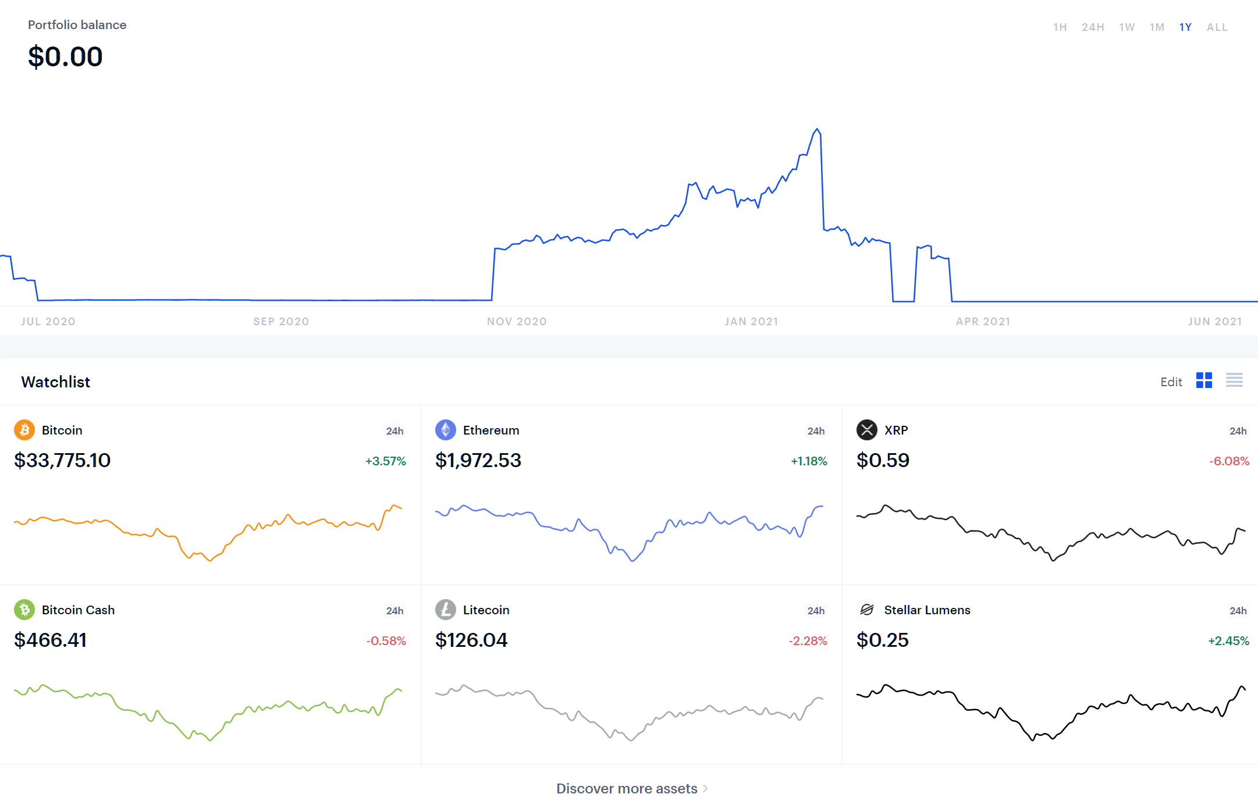Screen dimensions: 1258x801
Task: Open Discover more assets link
Action: coord(626,789)
